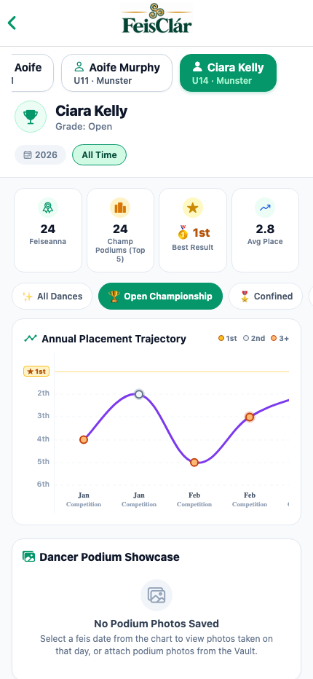This screenshot has width=313, height=679.
Task: Select the Open Championship filter
Action: pyautogui.click(x=160, y=297)
